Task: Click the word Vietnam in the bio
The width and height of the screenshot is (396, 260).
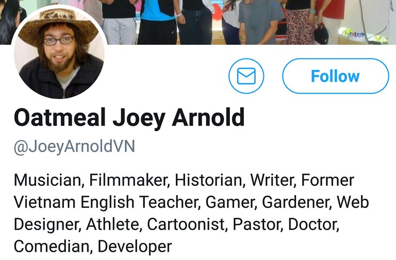Action: (46, 202)
